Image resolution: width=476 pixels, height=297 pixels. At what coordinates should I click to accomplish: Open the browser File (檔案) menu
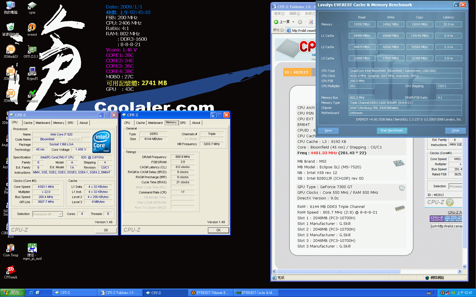279,14
